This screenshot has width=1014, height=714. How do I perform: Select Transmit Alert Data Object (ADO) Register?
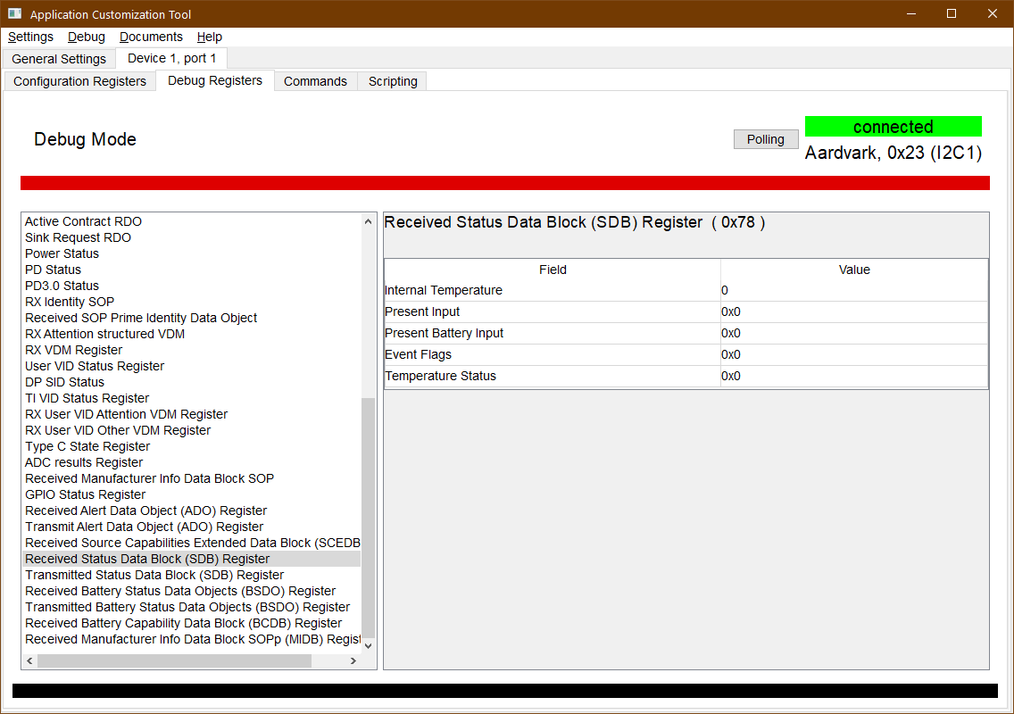click(x=191, y=527)
